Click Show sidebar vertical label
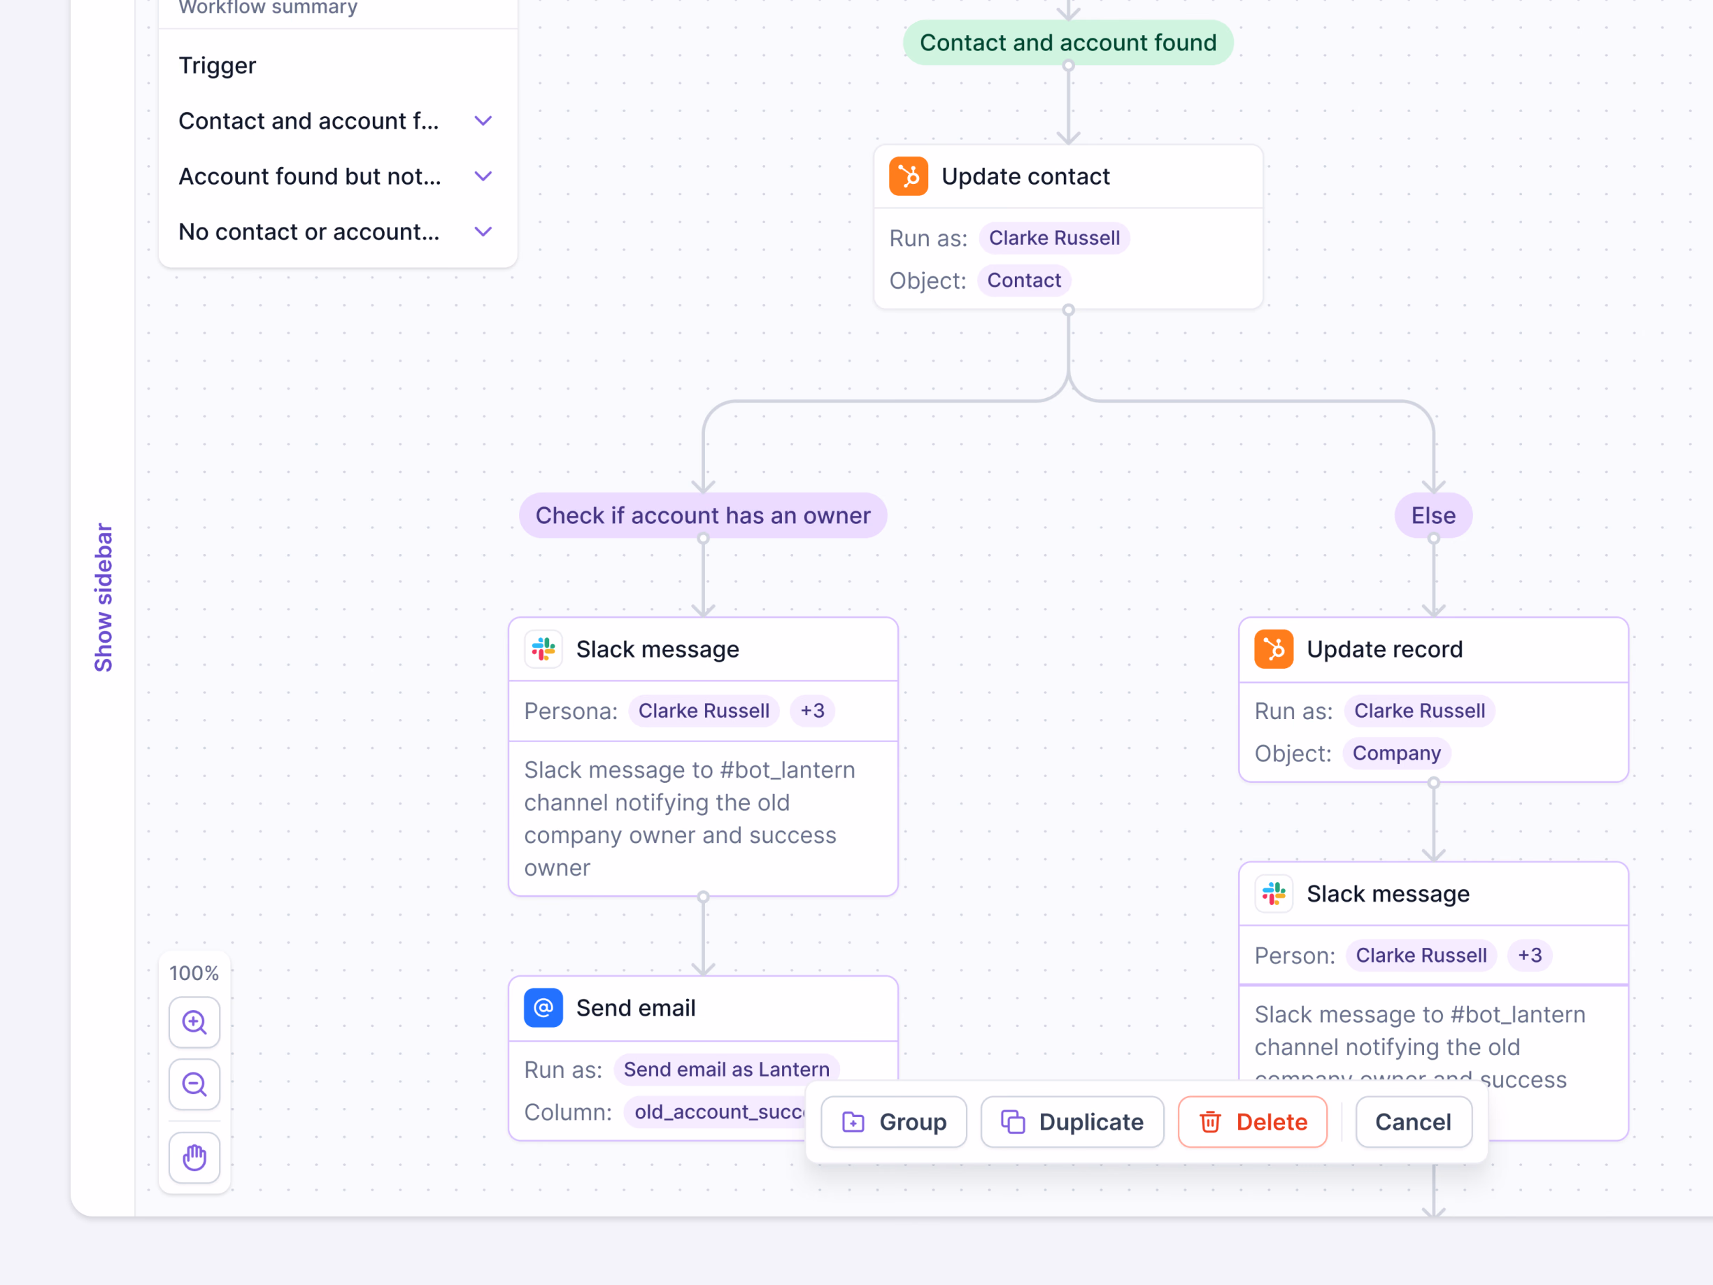 (x=104, y=597)
